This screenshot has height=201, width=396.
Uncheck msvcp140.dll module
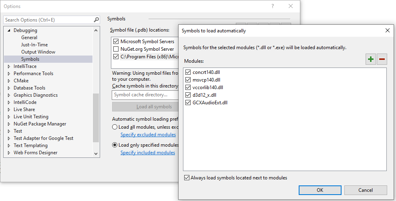coord(188,80)
